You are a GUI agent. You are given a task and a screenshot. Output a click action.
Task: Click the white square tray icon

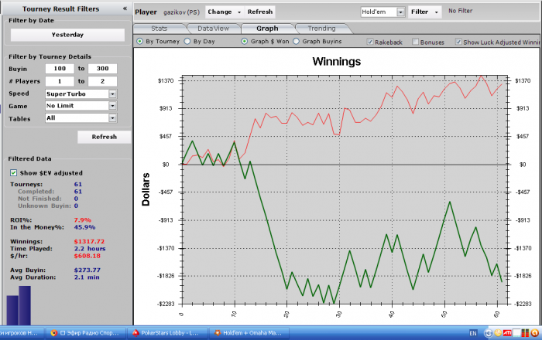tap(516, 333)
